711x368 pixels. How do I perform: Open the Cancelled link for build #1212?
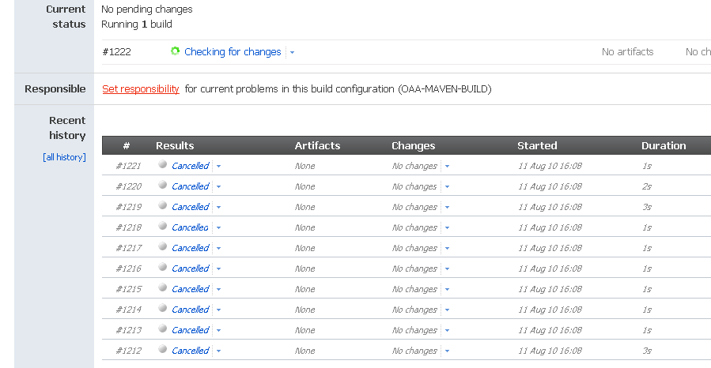191,351
